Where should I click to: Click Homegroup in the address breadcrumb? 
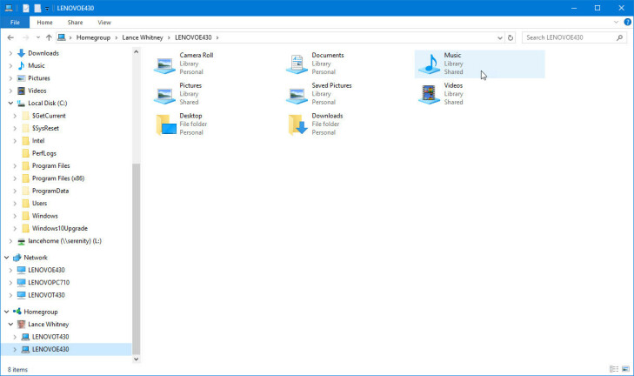[x=93, y=37]
